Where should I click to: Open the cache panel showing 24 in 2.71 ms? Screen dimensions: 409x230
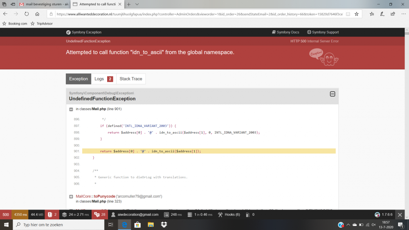point(75,214)
